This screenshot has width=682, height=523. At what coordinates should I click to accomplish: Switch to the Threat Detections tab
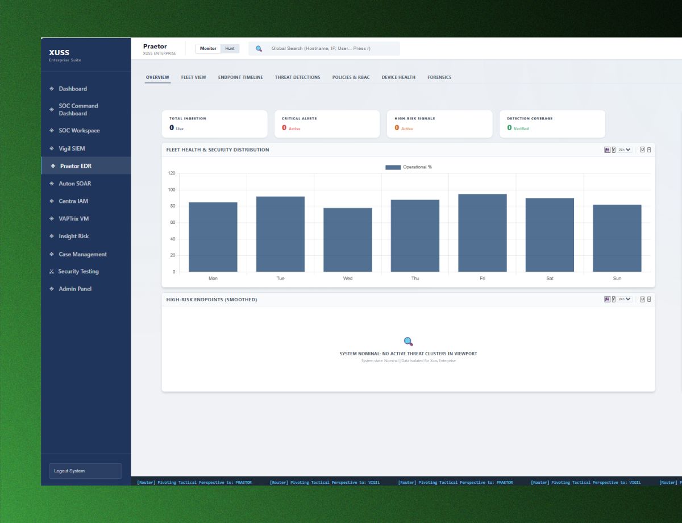pos(298,77)
